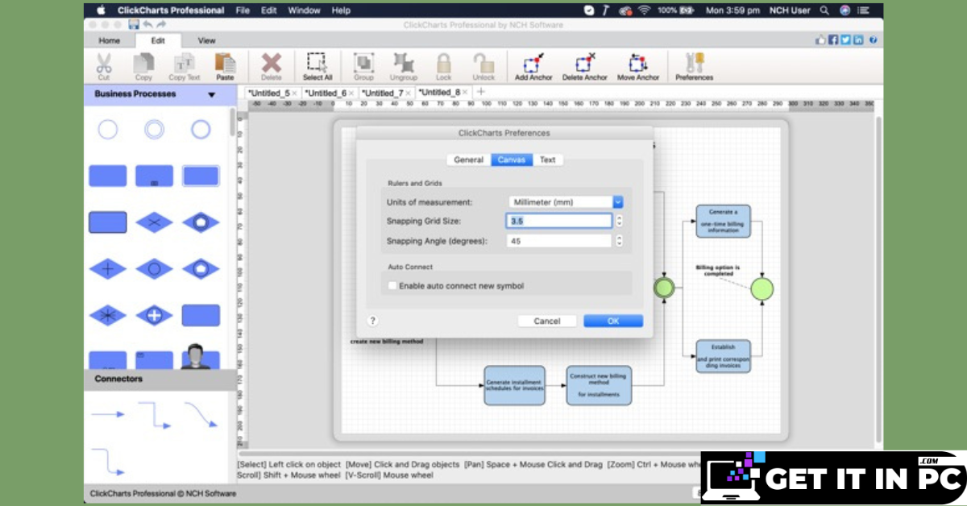The image size is (967, 506).
Task: Select the straight arrow connector
Action: (107, 414)
